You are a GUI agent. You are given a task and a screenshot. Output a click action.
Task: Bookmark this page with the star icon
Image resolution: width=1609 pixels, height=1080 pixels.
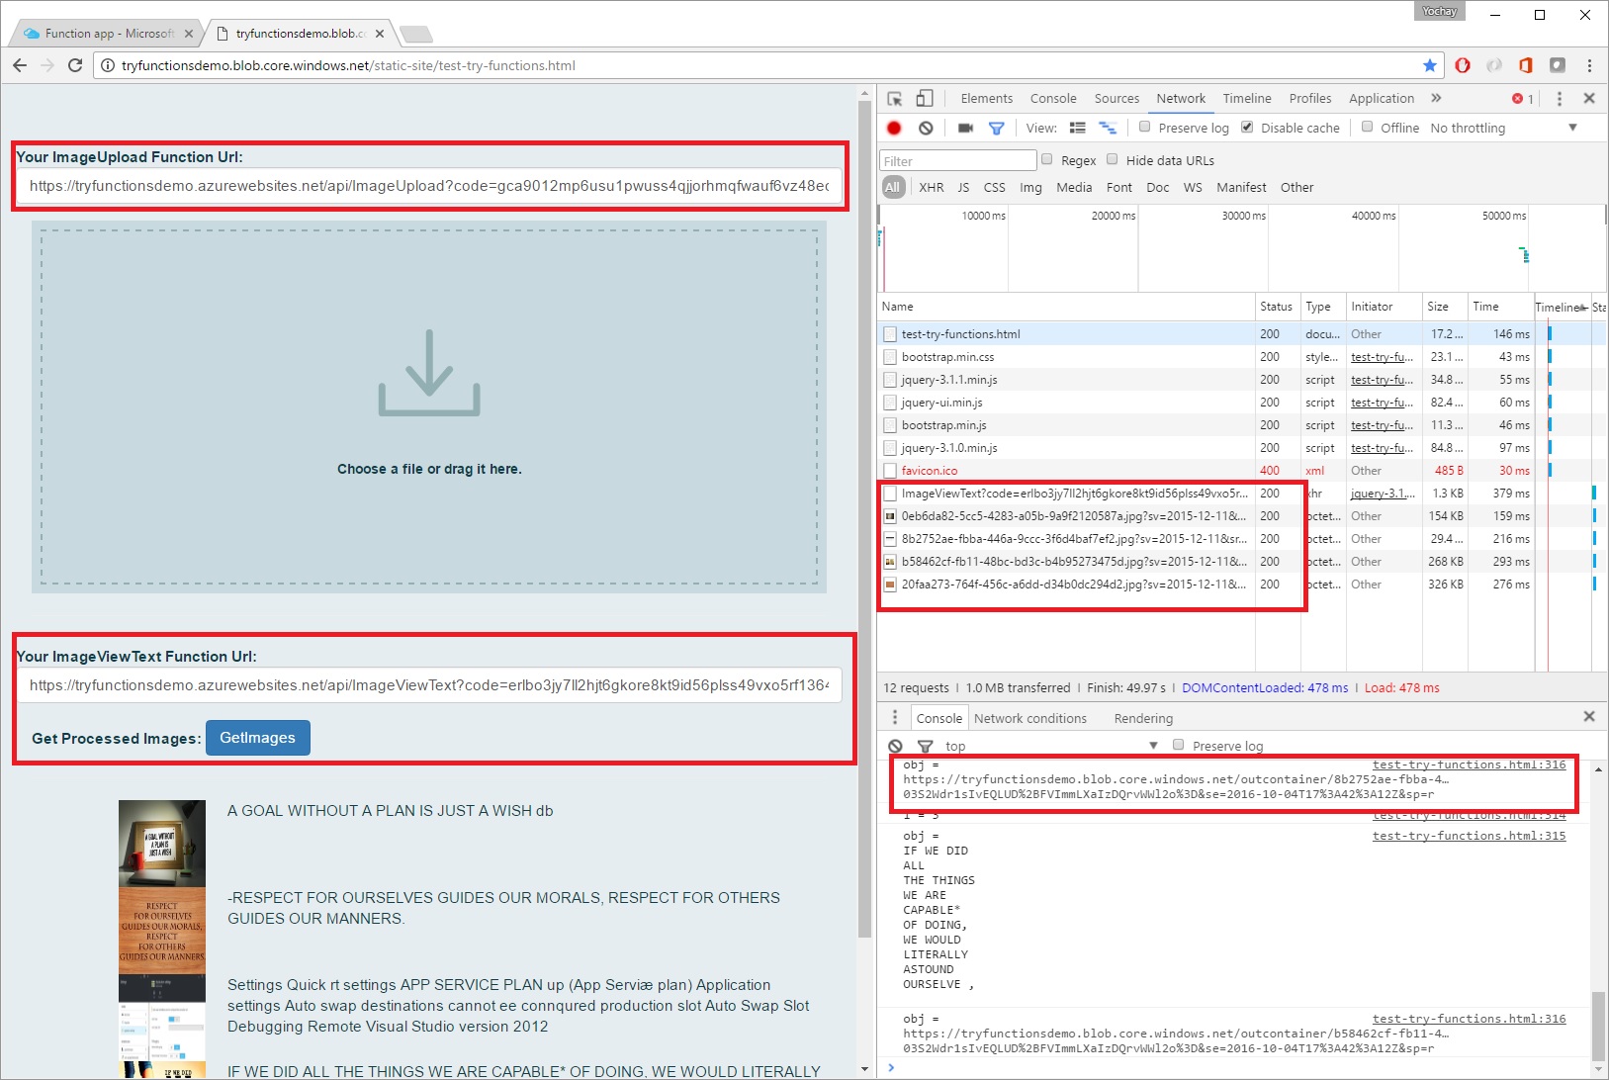point(1429,65)
